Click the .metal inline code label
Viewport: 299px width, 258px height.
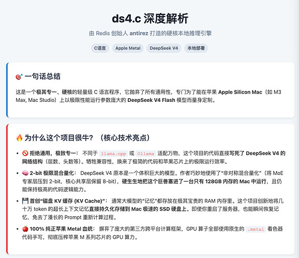pyautogui.click(x=256, y=229)
